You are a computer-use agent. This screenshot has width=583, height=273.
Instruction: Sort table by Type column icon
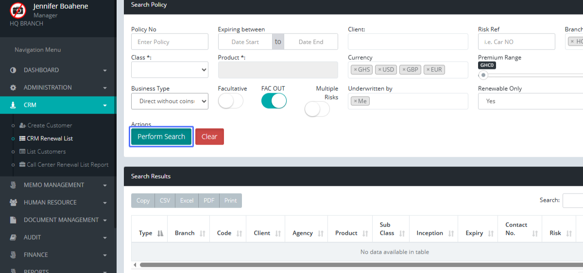tap(160, 233)
